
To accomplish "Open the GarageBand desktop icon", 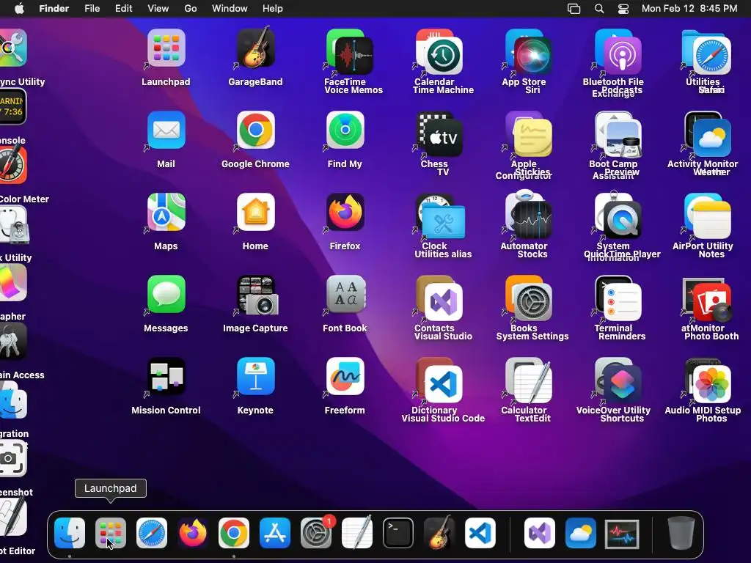I will [x=255, y=48].
